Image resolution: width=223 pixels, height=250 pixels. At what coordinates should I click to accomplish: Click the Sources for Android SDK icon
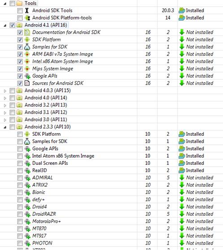click(x=27, y=83)
